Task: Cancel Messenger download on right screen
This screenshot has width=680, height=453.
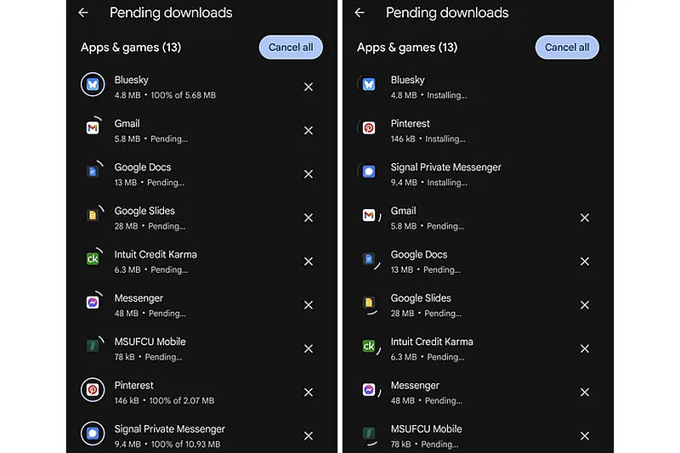Action: 585,393
